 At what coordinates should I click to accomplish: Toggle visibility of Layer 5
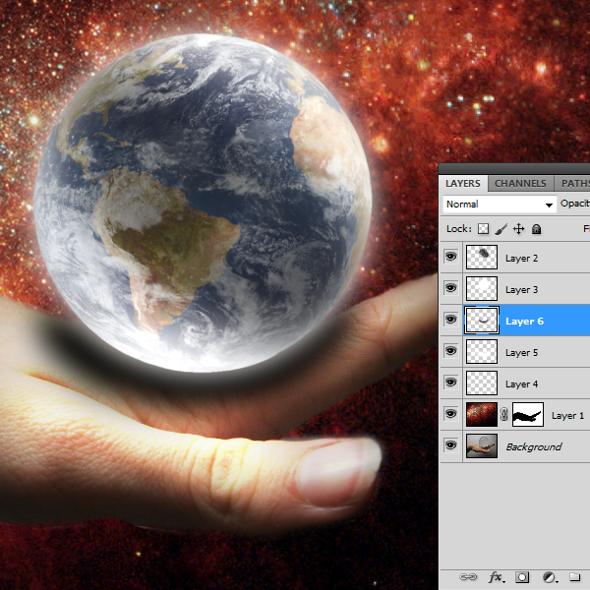click(x=450, y=351)
